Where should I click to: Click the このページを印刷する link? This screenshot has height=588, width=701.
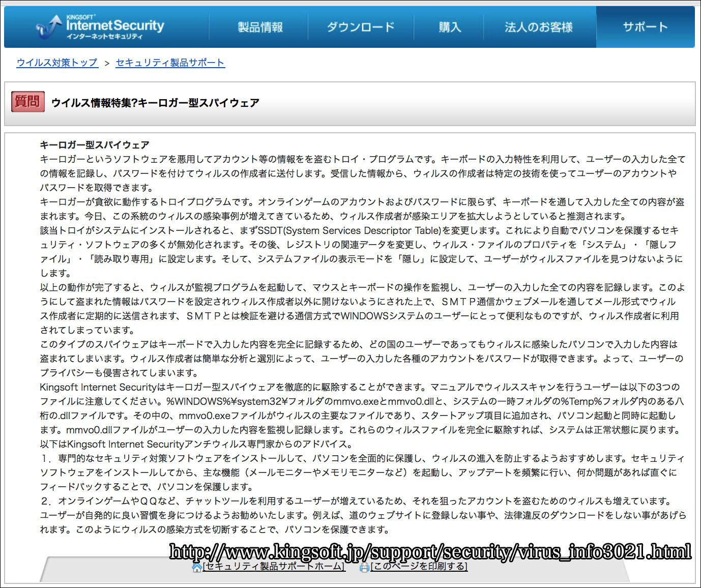[x=419, y=566]
